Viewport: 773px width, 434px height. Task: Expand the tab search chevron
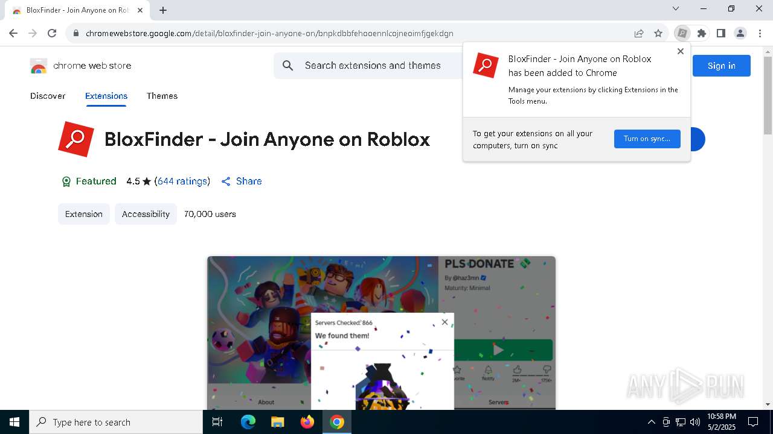coord(676,8)
